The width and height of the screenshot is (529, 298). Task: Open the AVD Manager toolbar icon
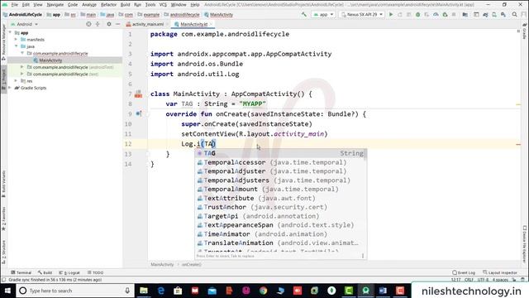494,15
